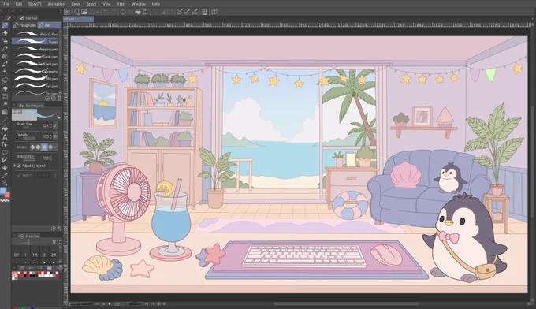Toggle third snap to grid icon

tap(195, 12)
